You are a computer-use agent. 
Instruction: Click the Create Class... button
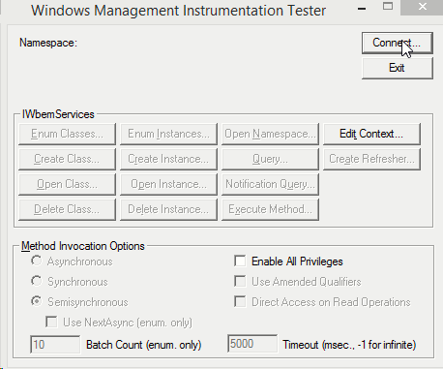pyautogui.click(x=67, y=159)
